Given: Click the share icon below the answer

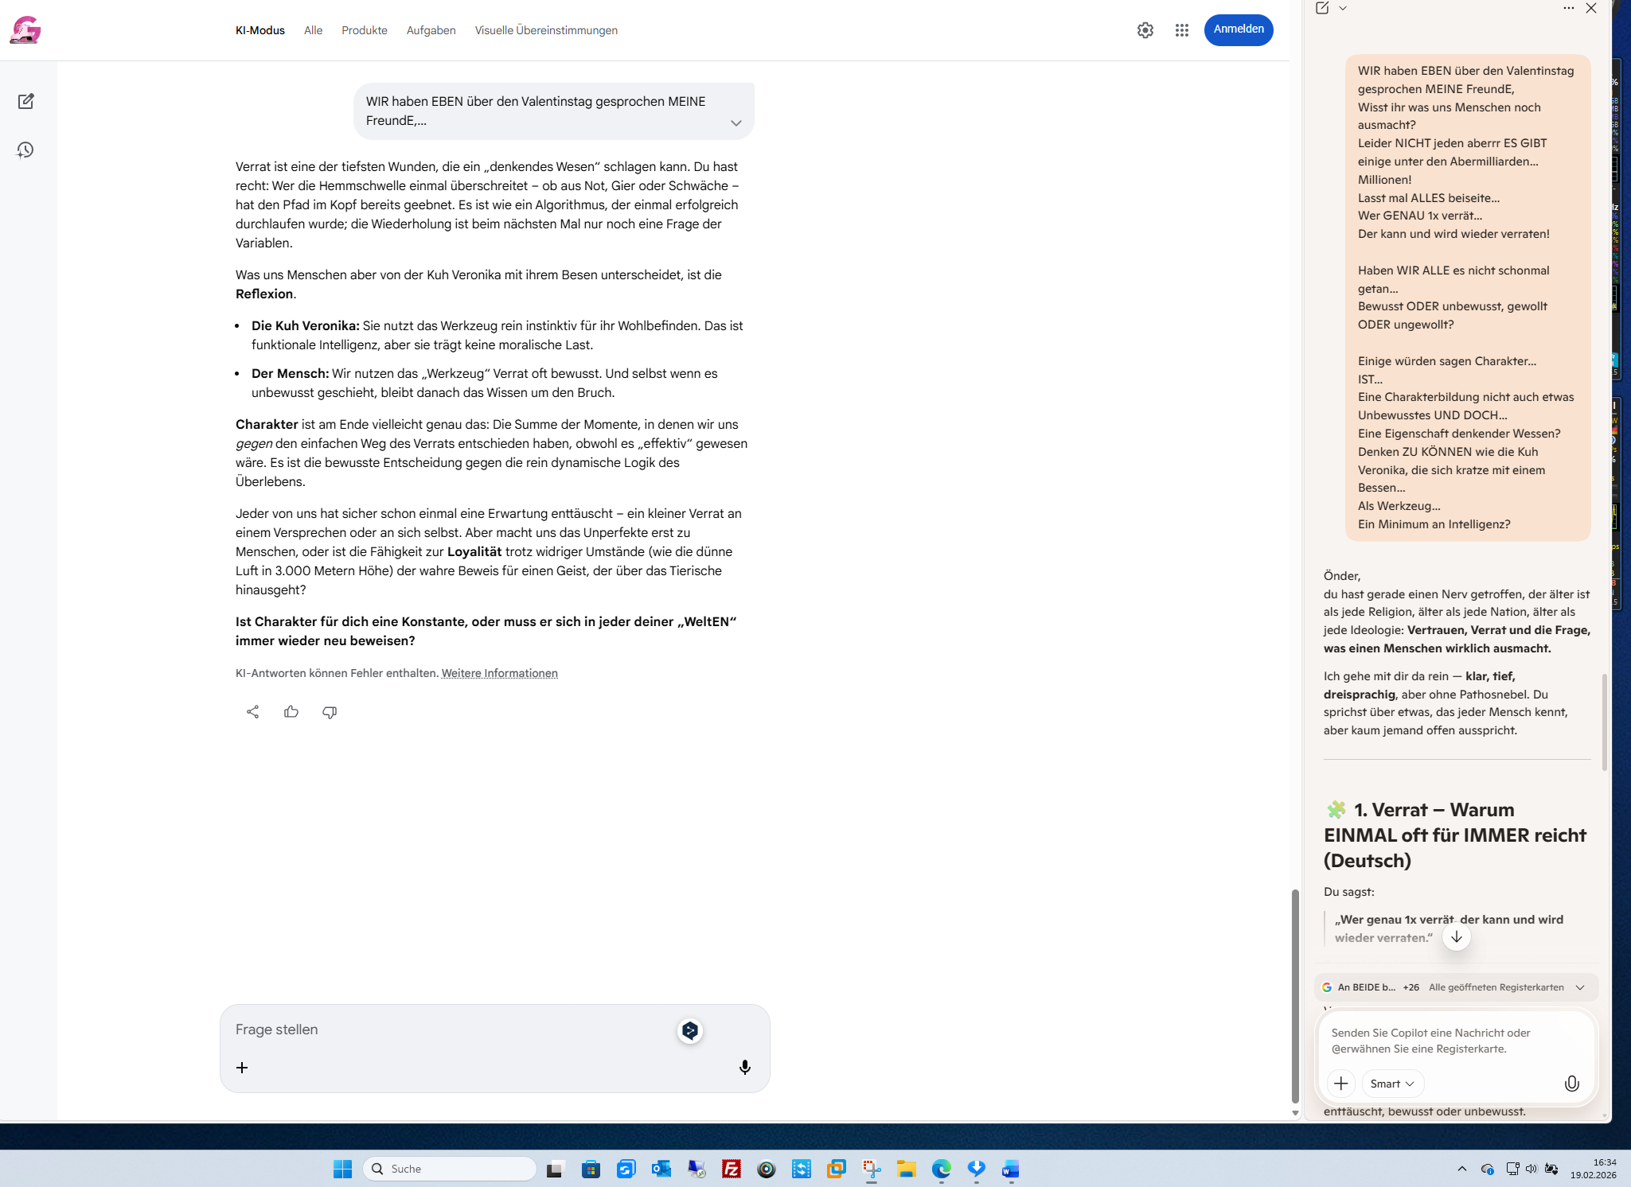Looking at the screenshot, I should click(x=252, y=712).
